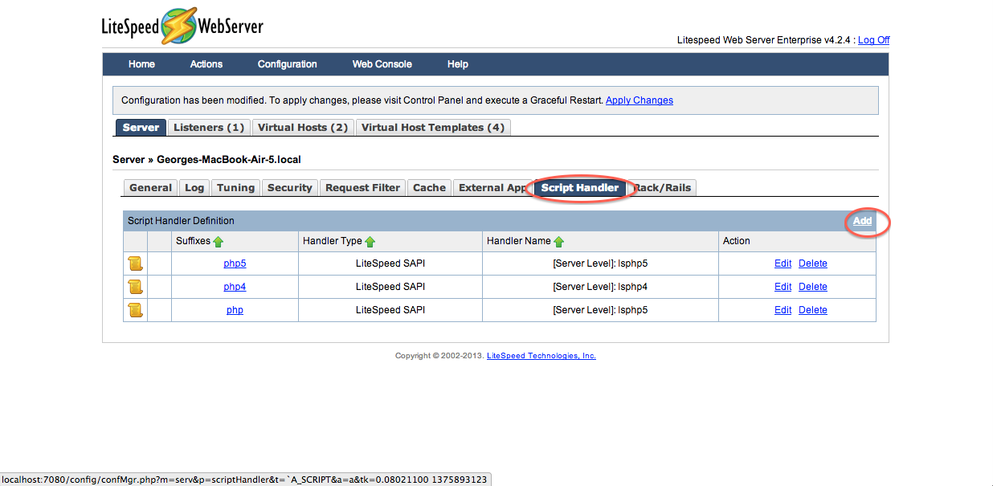This screenshot has width=993, height=486.
Task: Open the php4 suffix link
Action: (235, 287)
